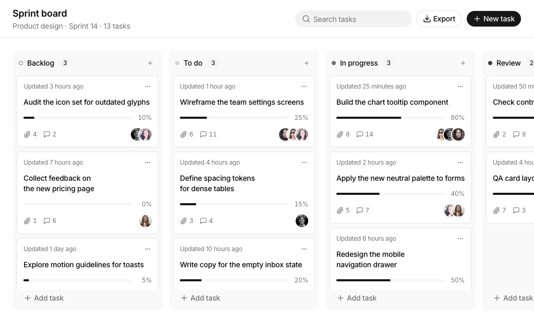The height and width of the screenshot is (323, 534).
Task: Open assignee avatar on Define spacing tokens card
Action: (x=302, y=221)
